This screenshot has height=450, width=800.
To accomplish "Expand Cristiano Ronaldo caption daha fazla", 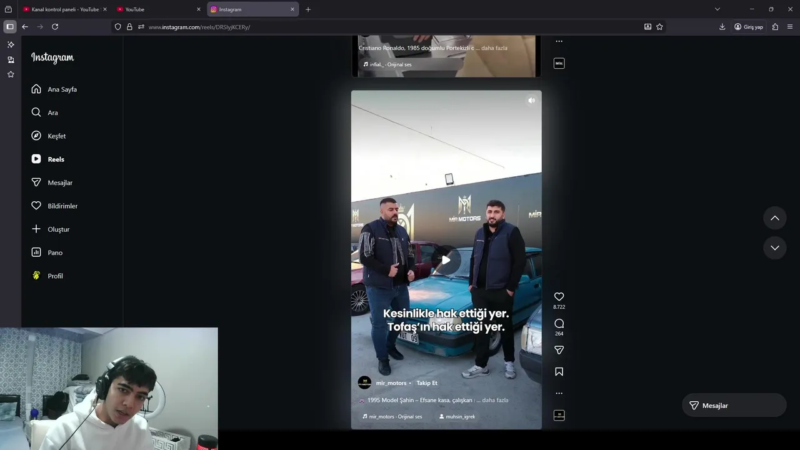I will coord(494,48).
